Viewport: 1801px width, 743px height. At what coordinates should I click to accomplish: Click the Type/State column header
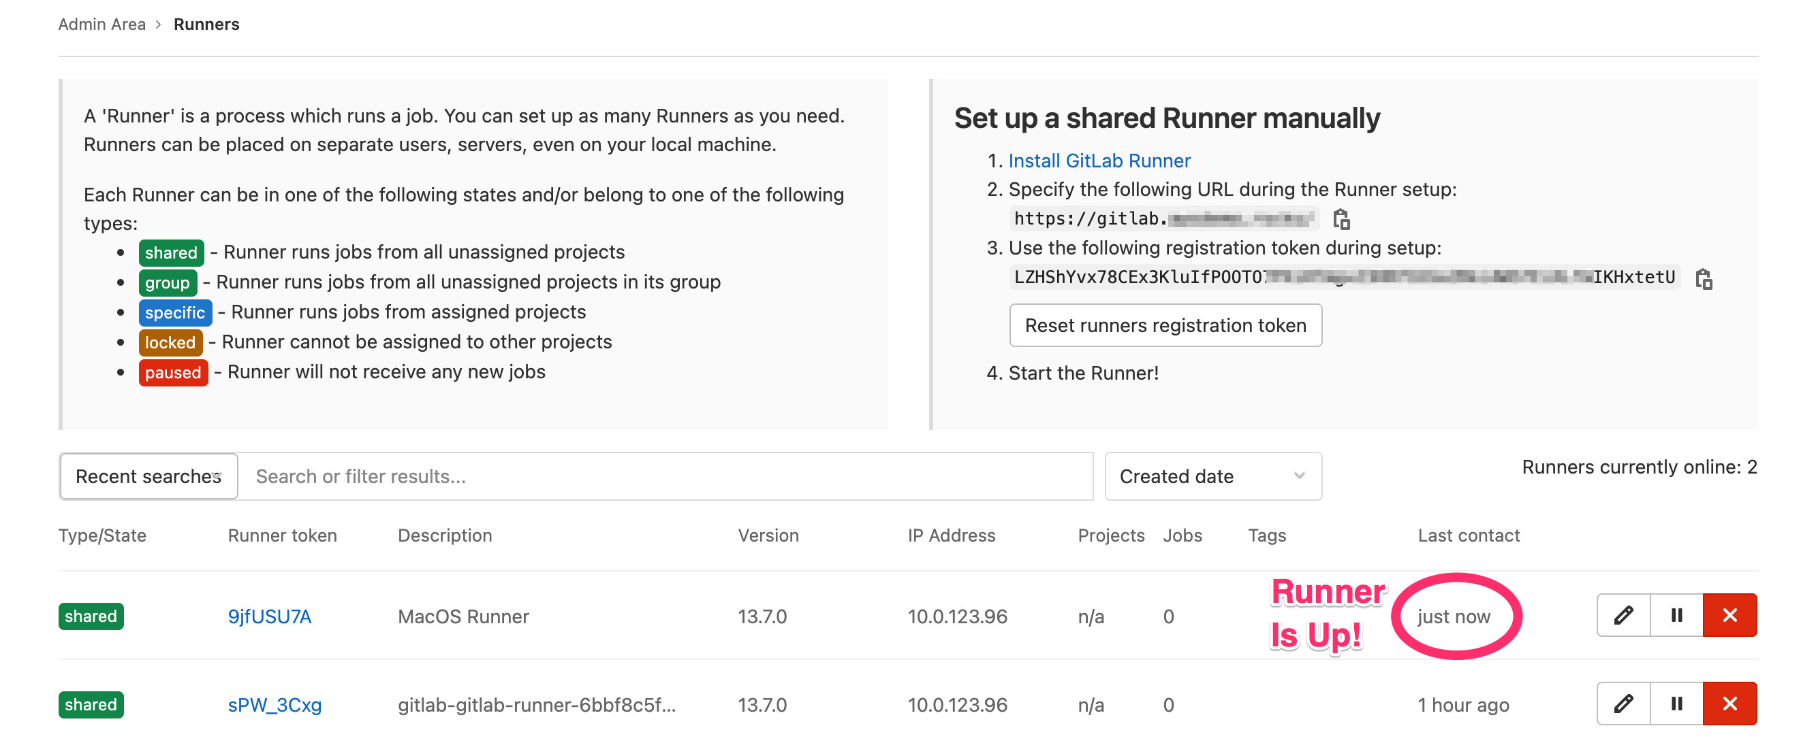(102, 535)
